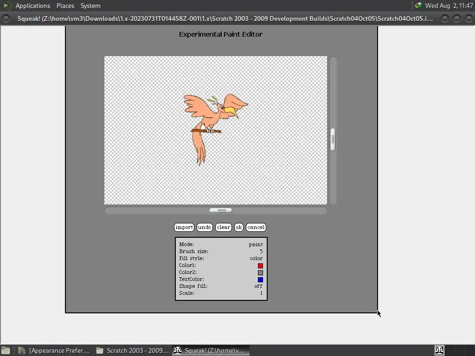Change the Fill style value 'color'

click(256, 258)
